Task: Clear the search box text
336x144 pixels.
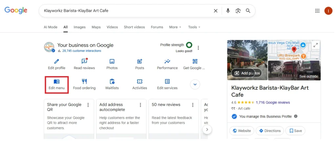Action: tap(216, 11)
